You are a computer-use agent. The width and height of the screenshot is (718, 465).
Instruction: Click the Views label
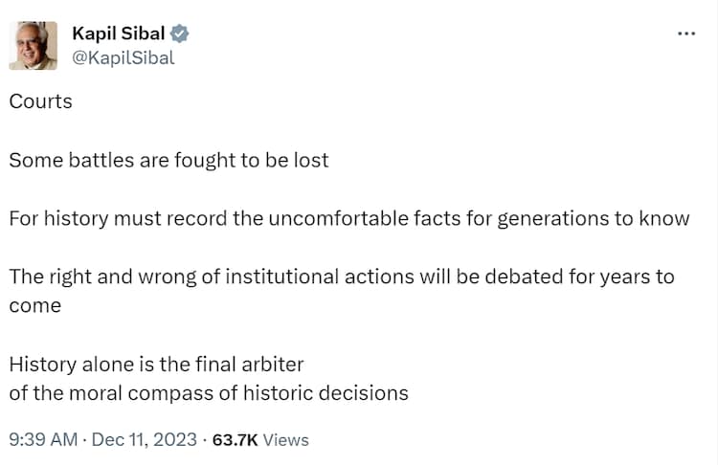285,439
